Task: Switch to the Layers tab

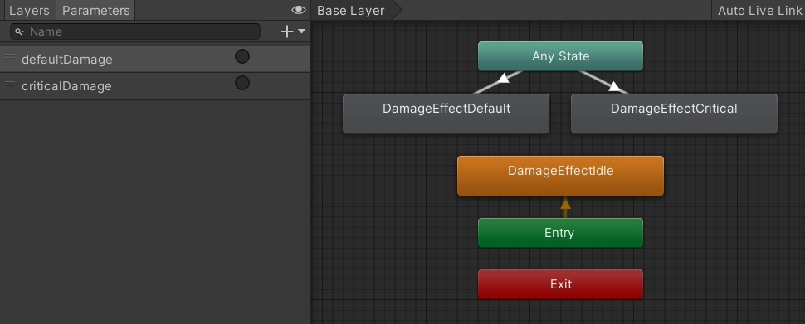Action: tap(29, 10)
